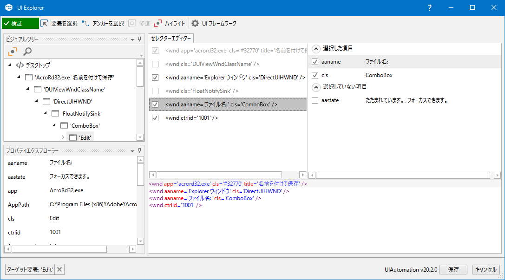Click the ハイライト toolbar item

point(170,24)
